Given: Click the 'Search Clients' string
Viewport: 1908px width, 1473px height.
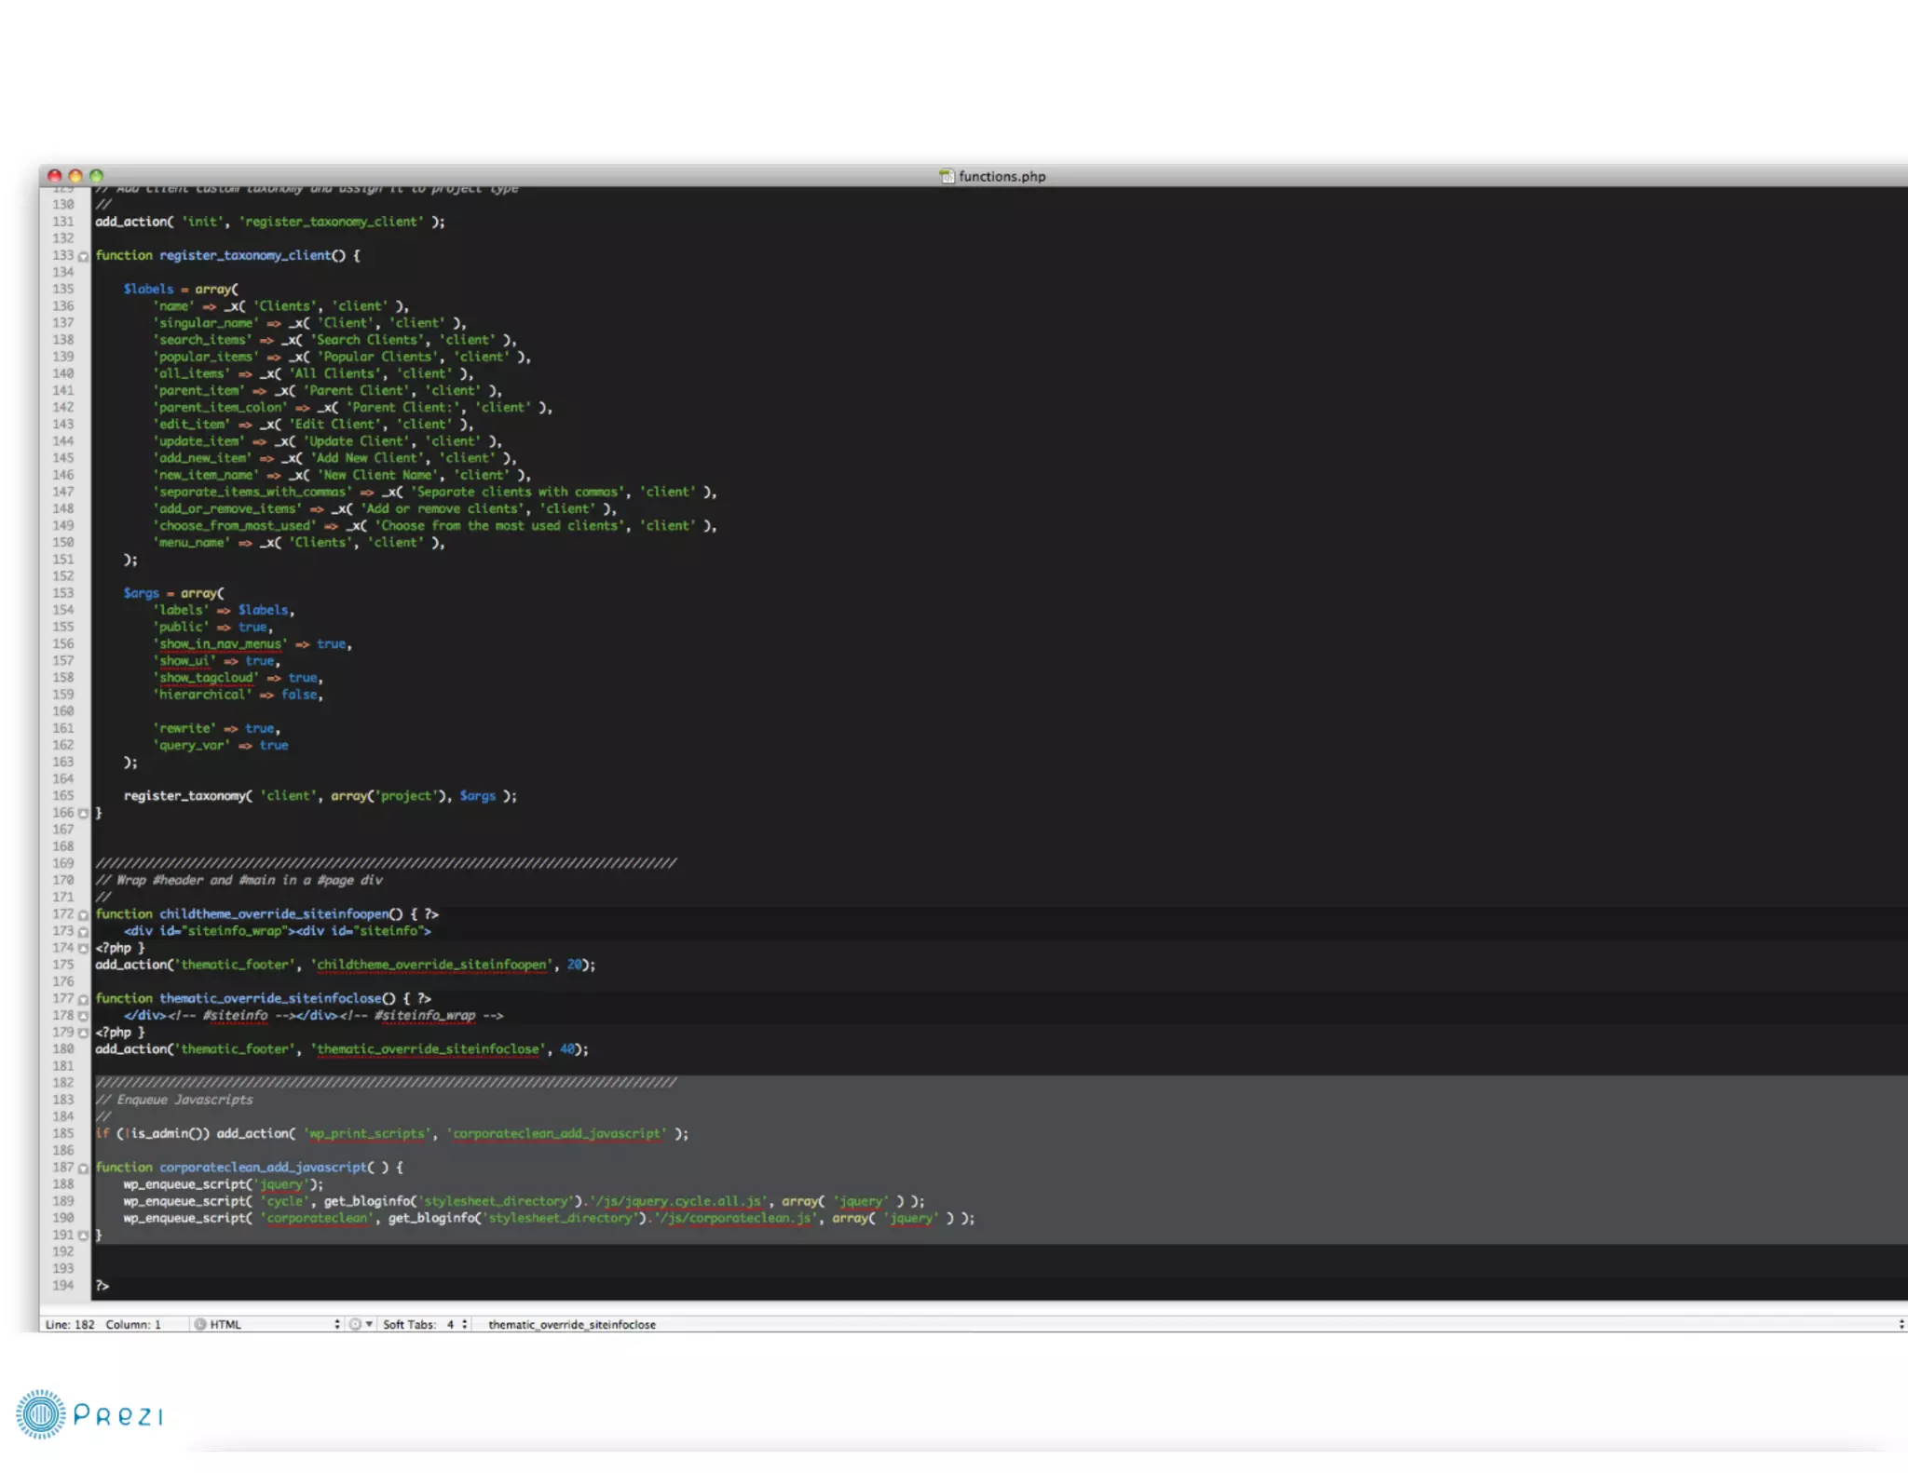Looking at the screenshot, I should [366, 340].
